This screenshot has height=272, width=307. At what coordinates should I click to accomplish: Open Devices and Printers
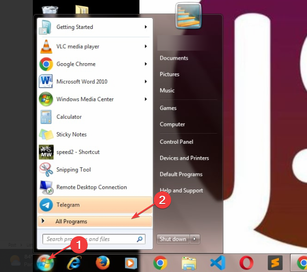point(184,158)
